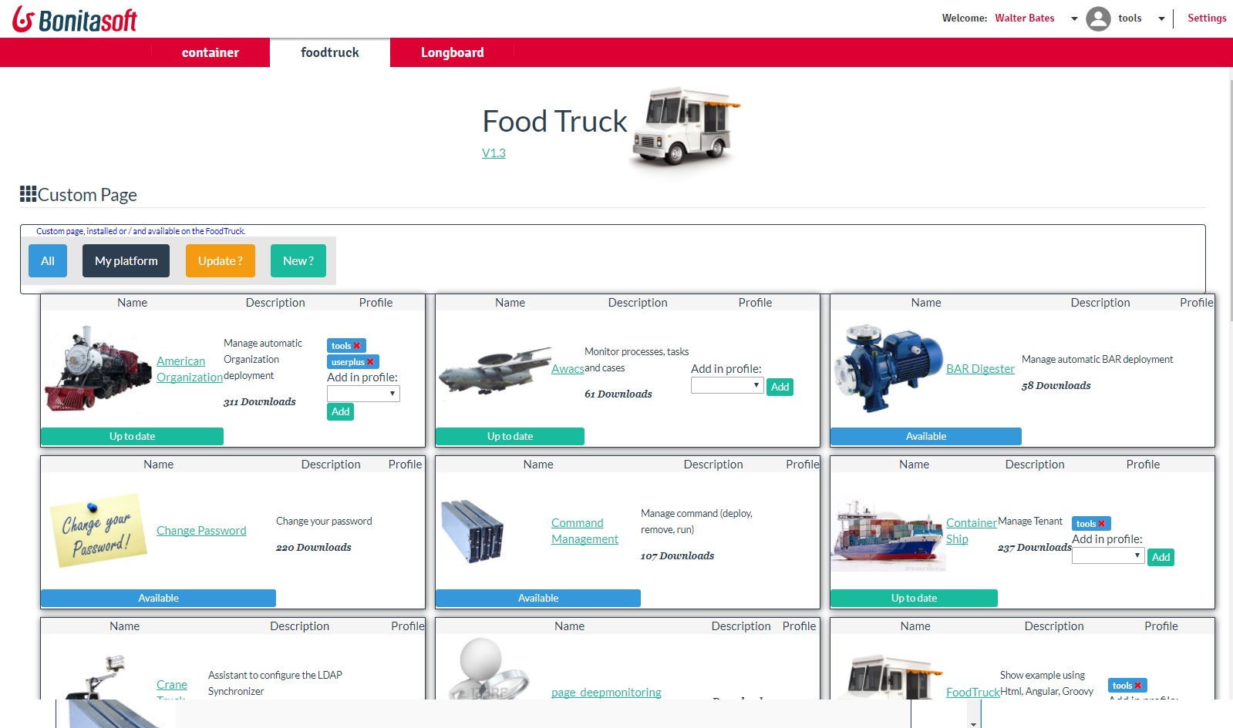This screenshot has height=728, width=1233.
Task: Click the 107 Downloads text
Action: pyautogui.click(x=677, y=555)
